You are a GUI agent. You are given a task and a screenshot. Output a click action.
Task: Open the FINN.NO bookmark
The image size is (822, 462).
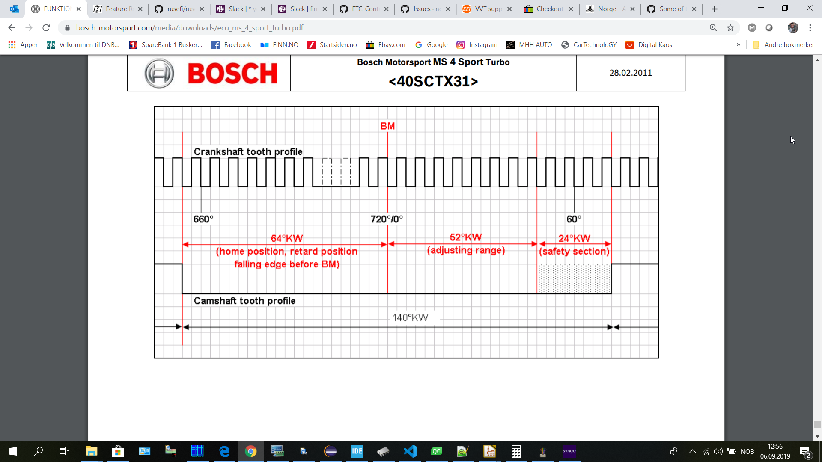[279, 45]
